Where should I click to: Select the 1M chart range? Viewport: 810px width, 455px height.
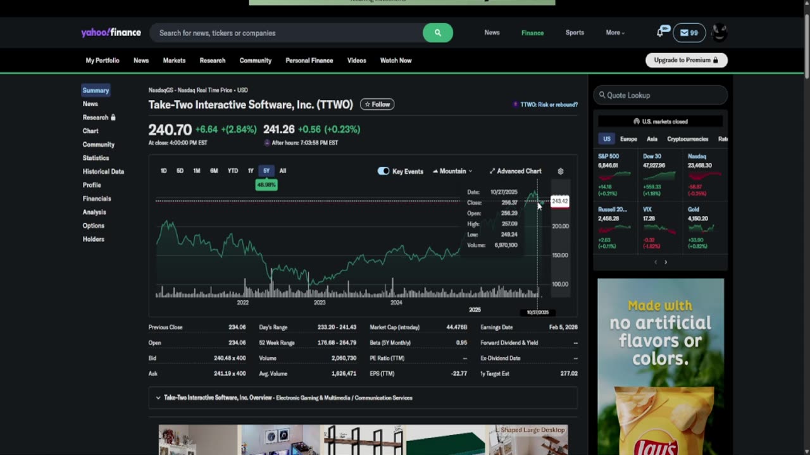click(x=197, y=171)
